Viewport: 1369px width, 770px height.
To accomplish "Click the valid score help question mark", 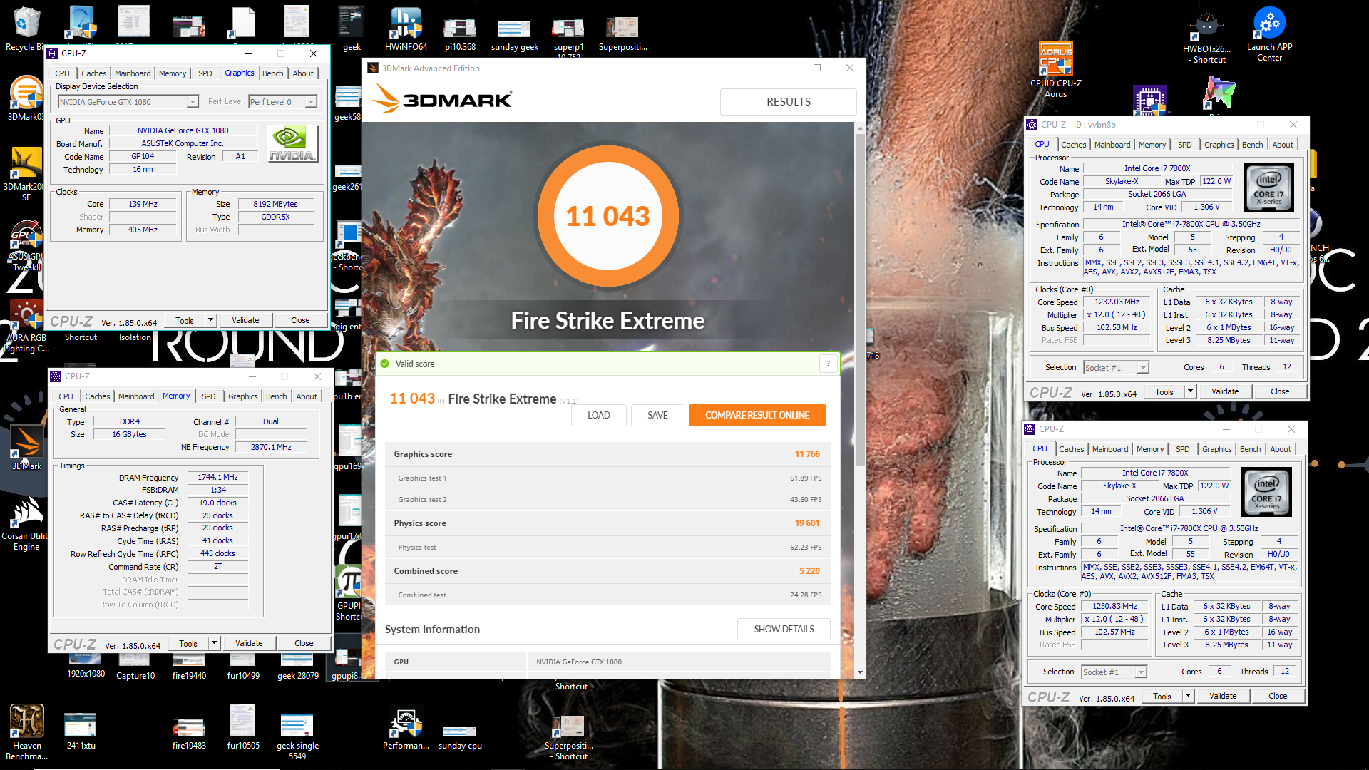I will click(828, 364).
